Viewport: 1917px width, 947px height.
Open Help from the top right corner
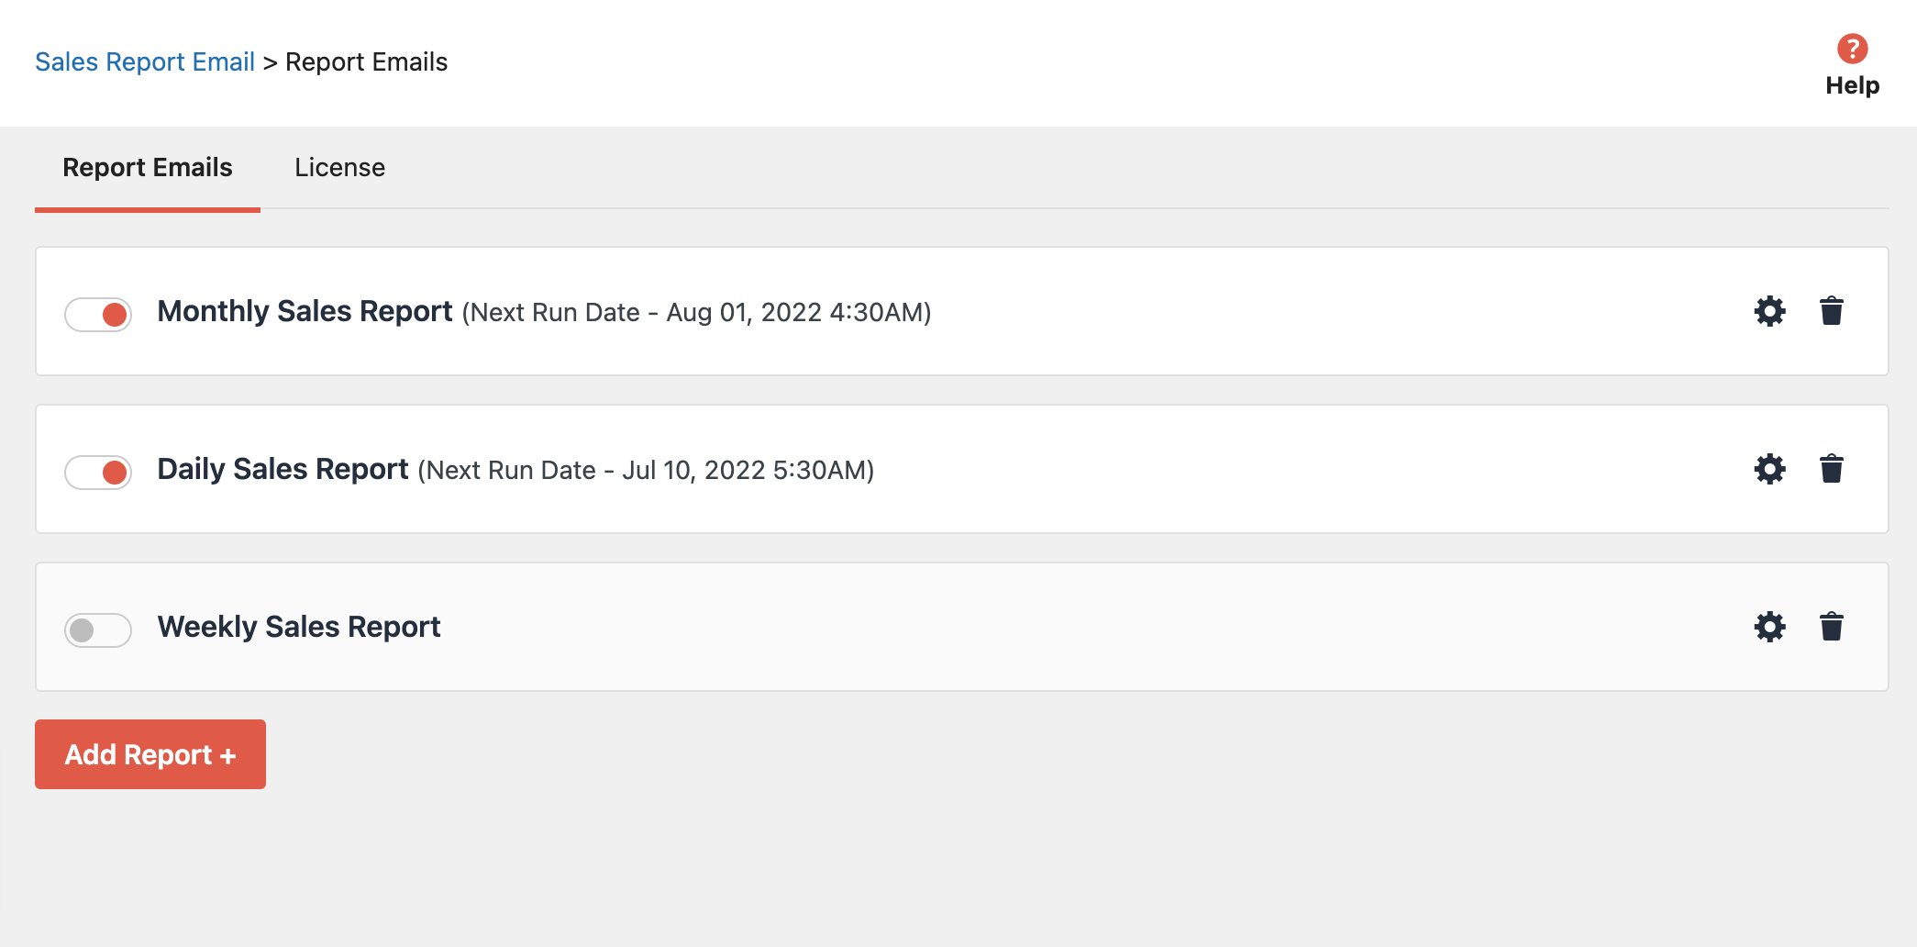pos(1853,84)
